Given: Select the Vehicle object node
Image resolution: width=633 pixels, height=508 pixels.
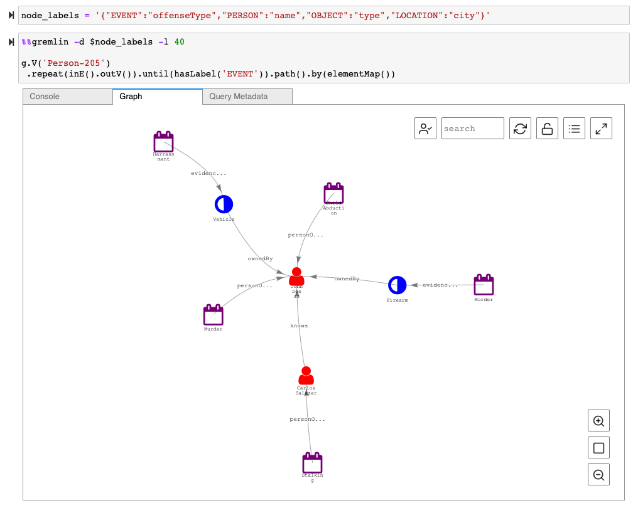Looking at the screenshot, I should click(224, 204).
